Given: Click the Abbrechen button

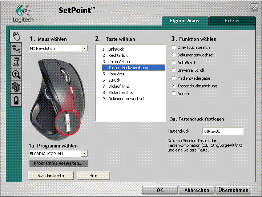Looking at the screenshot, I should [197, 190].
